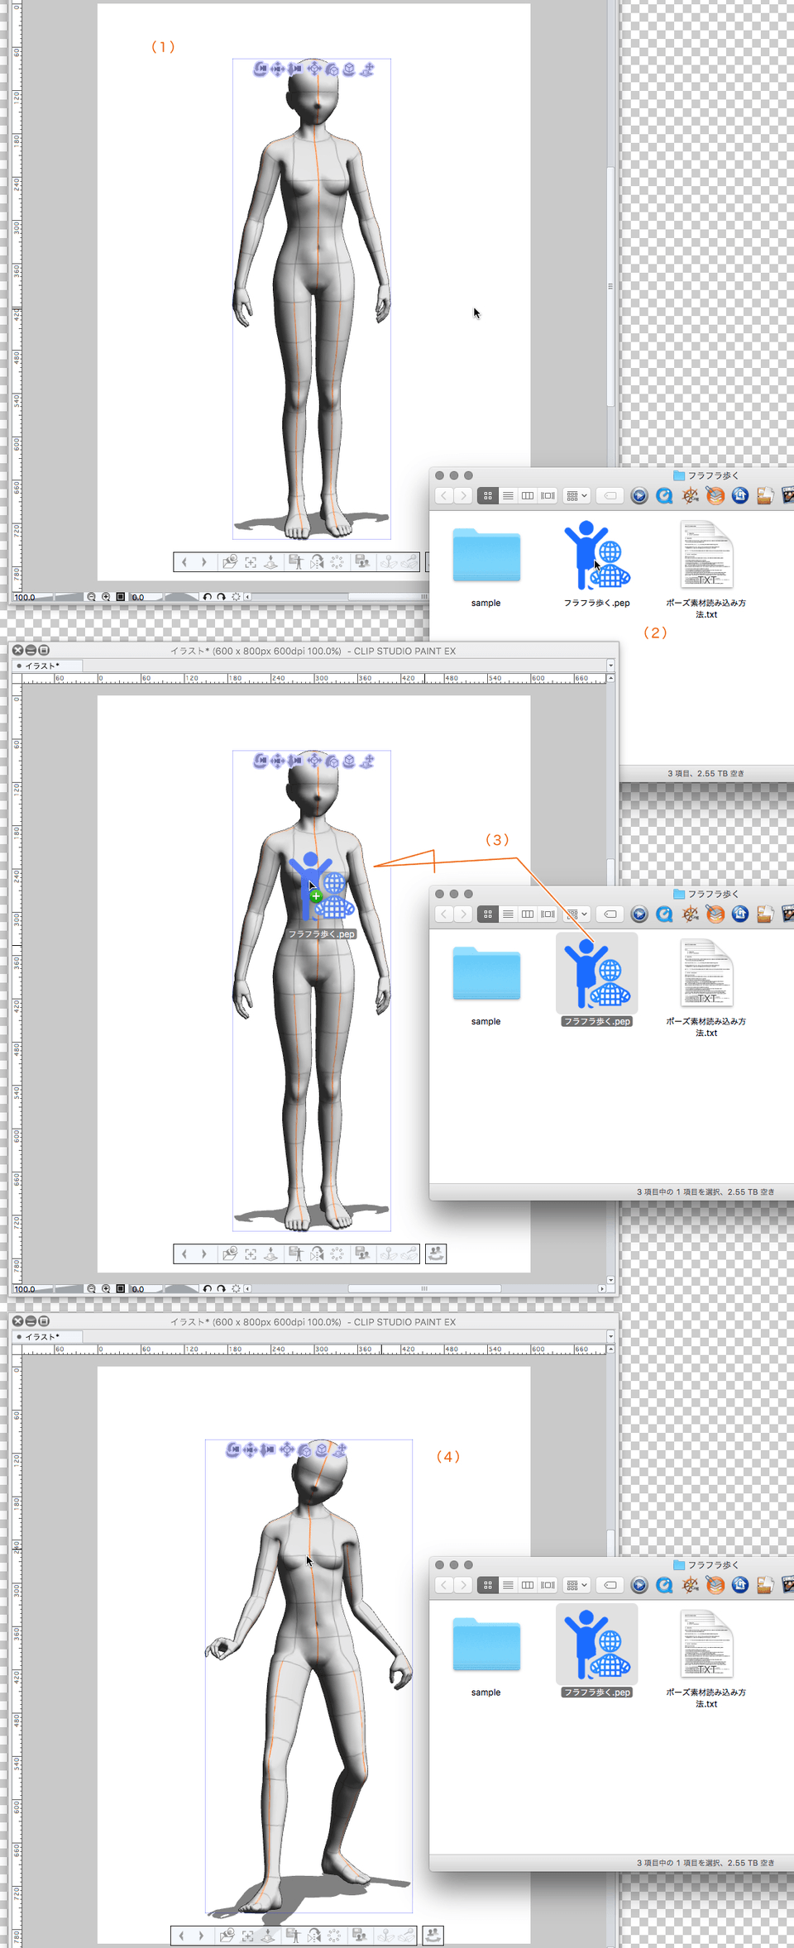Switch bottom Finder window to icon view
This screenshot has height=1948, width=794.
pos(488,1585)
